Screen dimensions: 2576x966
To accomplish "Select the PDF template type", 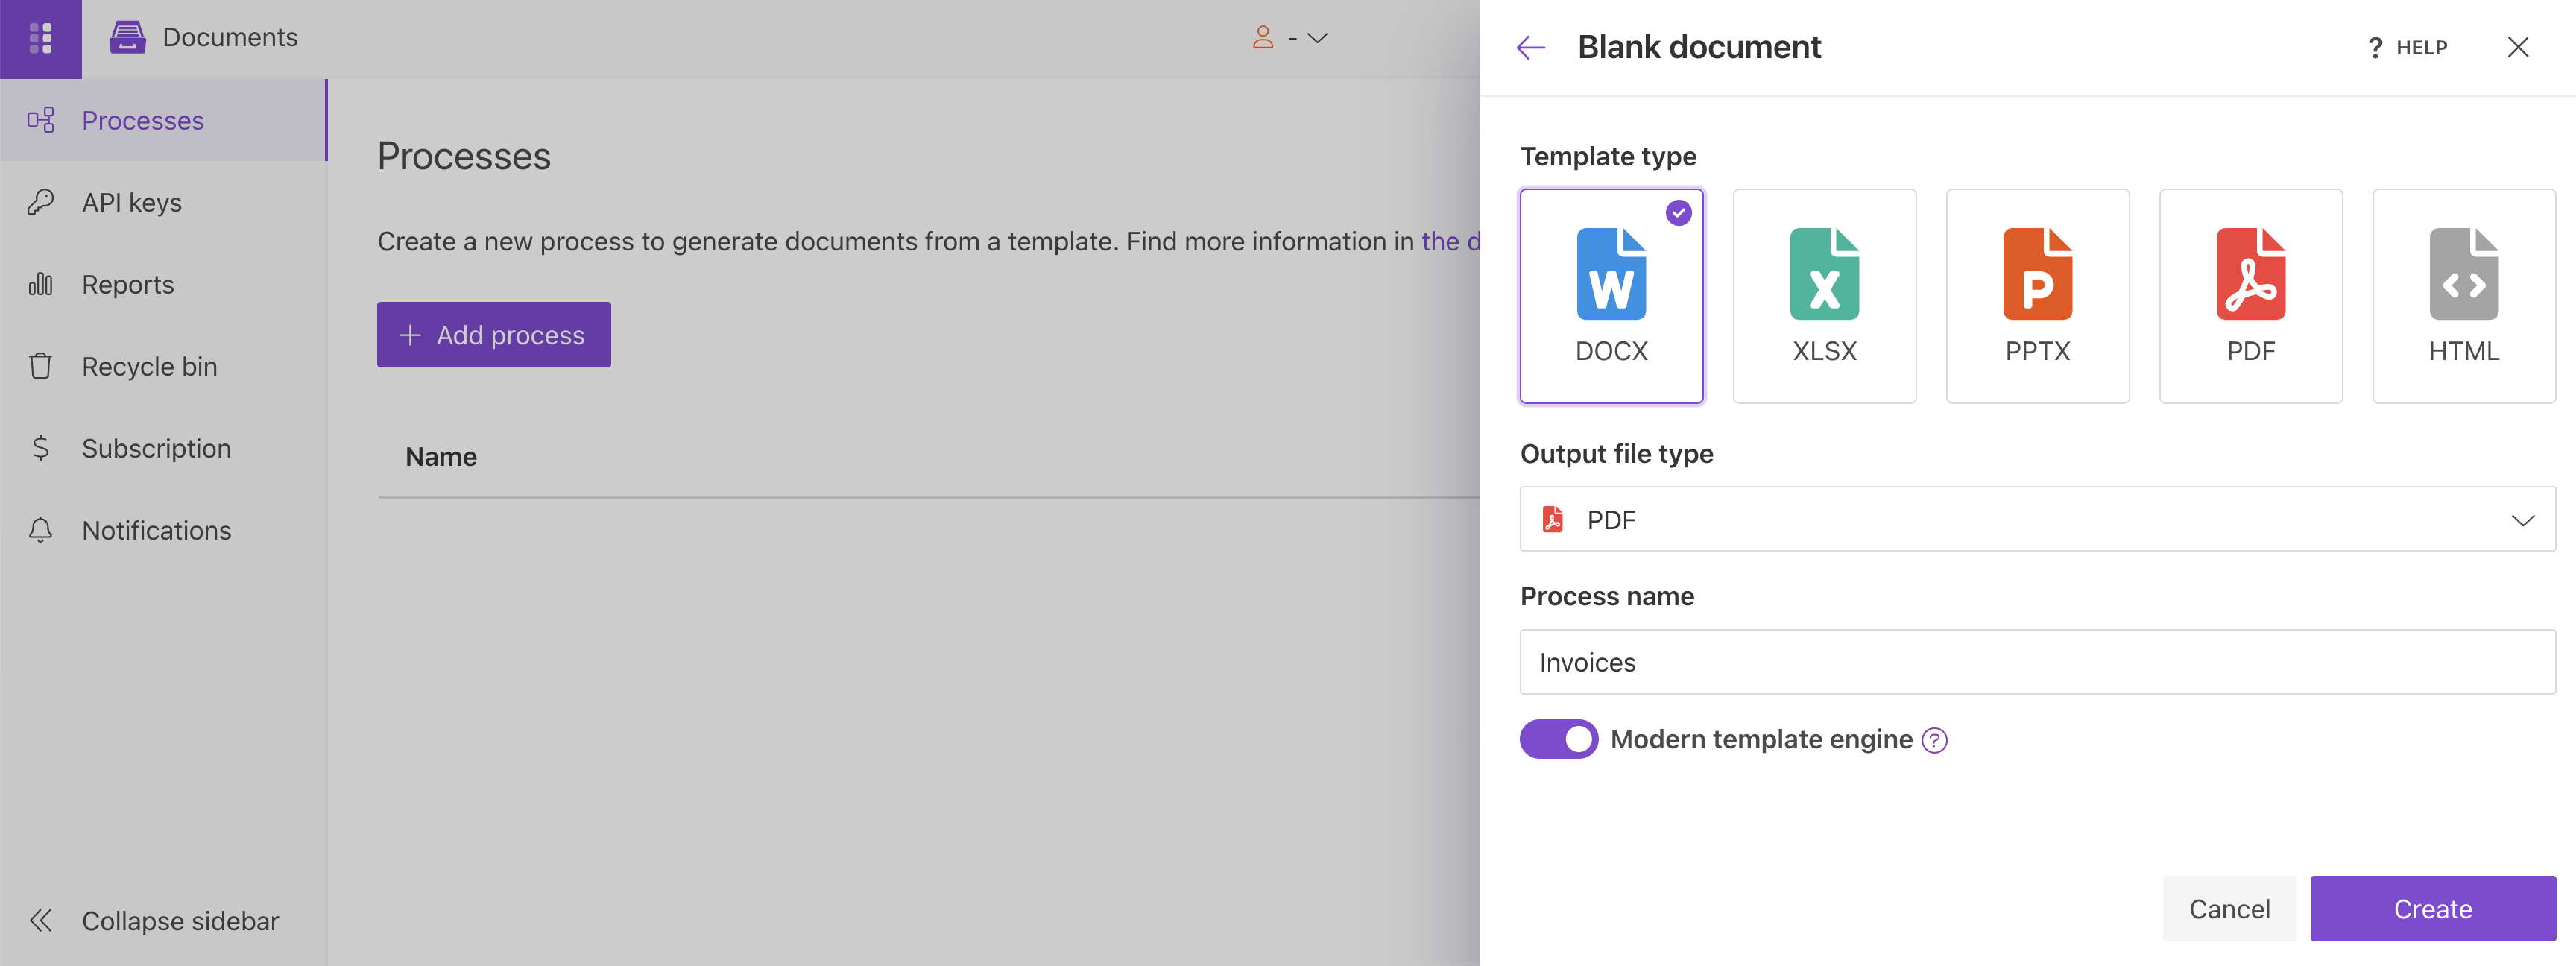I will (2250, 296).
